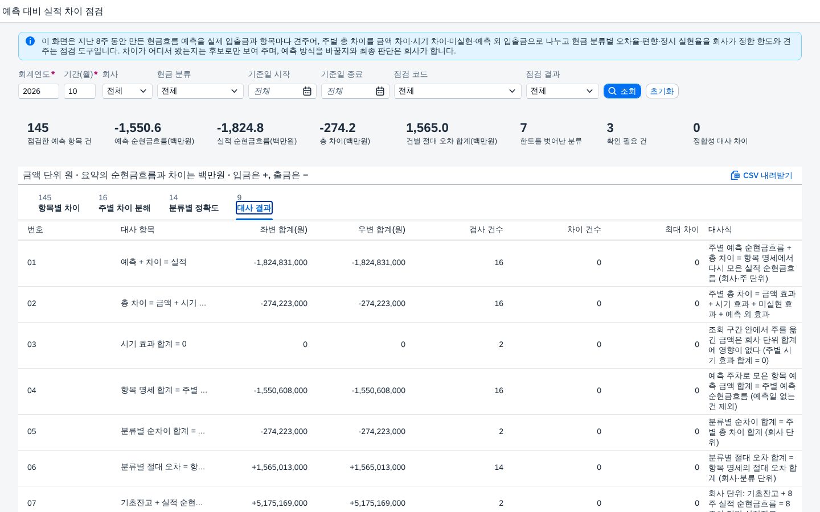Image resolution: width=820 pixels, height=512 pixels.
Task: Select row 03 '시기 효과 합계 = 0'
Action: 410,345
